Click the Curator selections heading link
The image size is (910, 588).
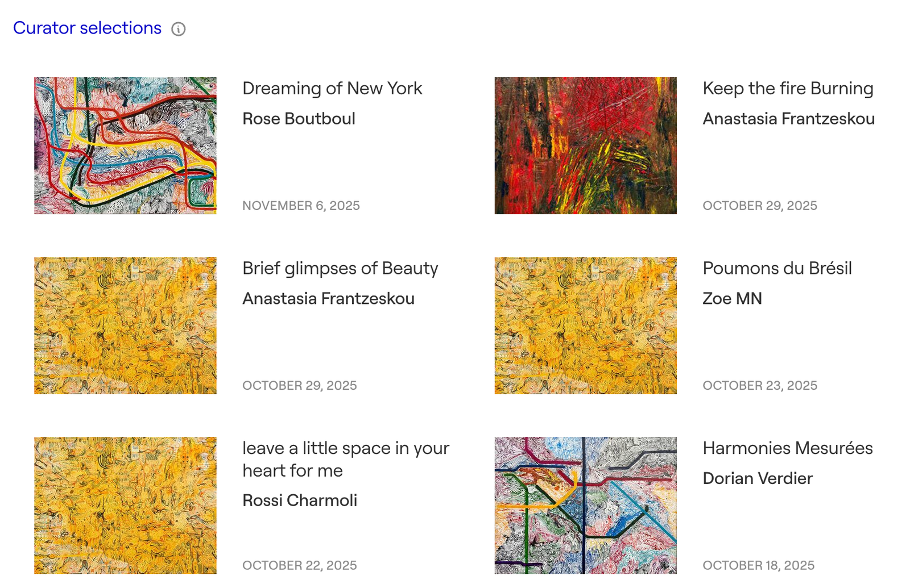(x=87, y=28)
